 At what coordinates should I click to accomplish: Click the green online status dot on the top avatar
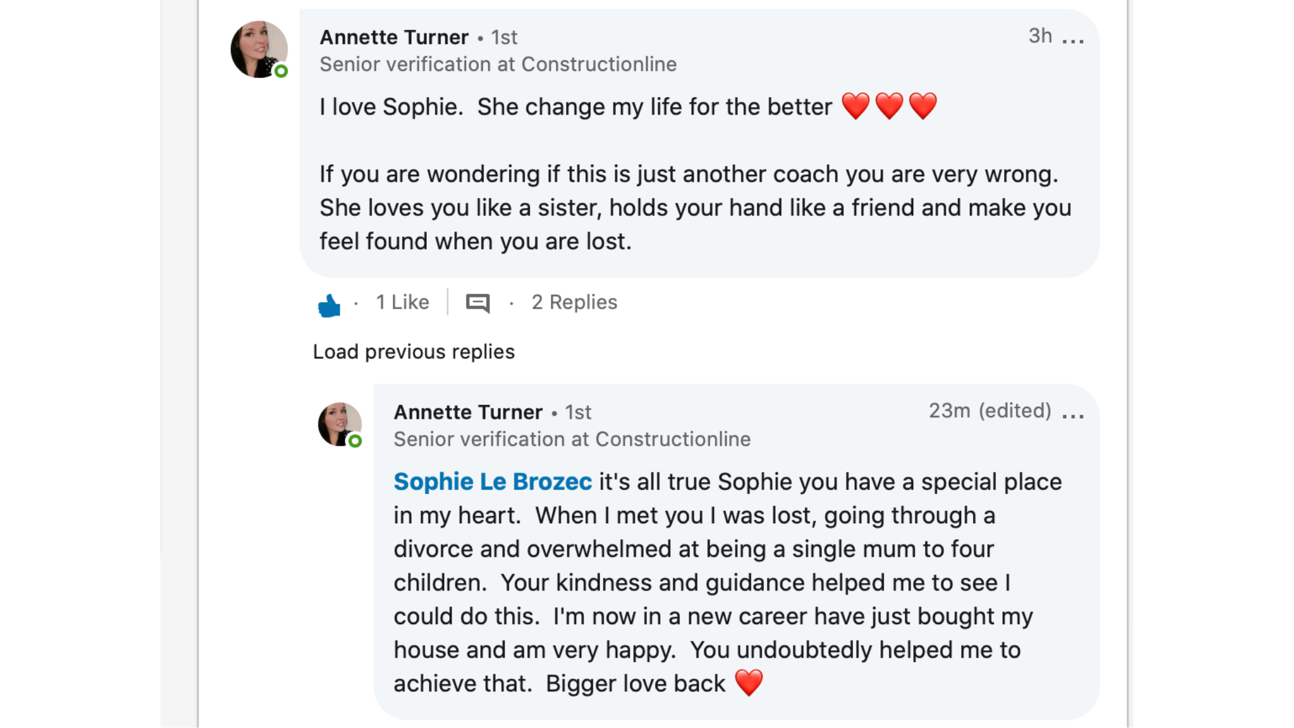click(x=281, y=71)
